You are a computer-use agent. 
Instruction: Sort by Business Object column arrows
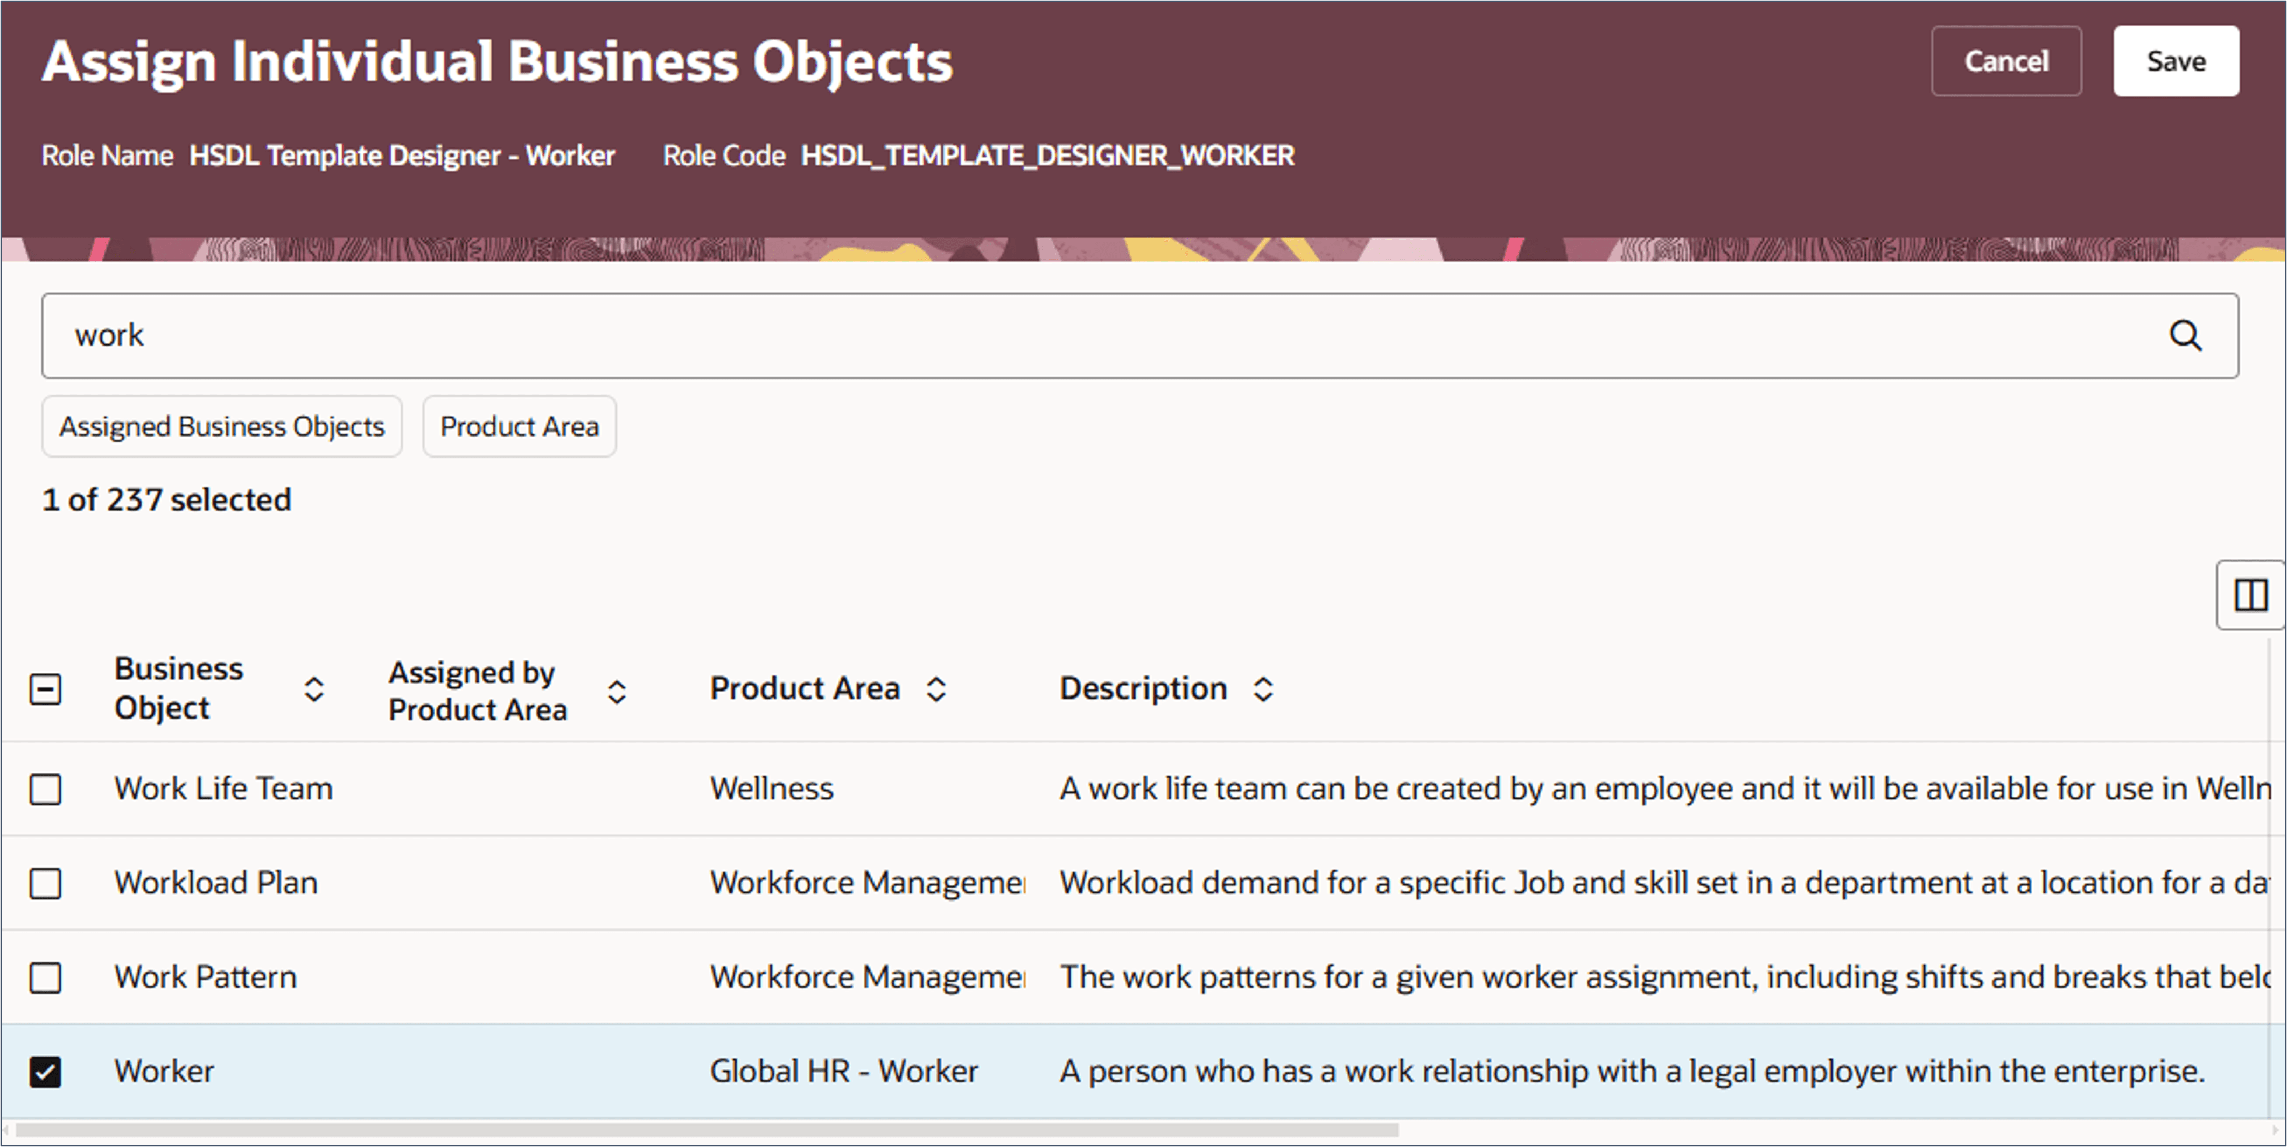313,689
